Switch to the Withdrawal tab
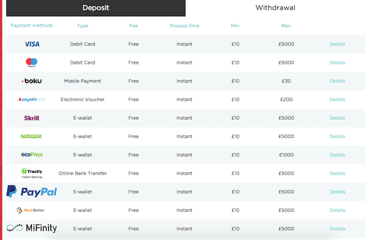Screen dimensions: 369x240 tap(275, 8)
